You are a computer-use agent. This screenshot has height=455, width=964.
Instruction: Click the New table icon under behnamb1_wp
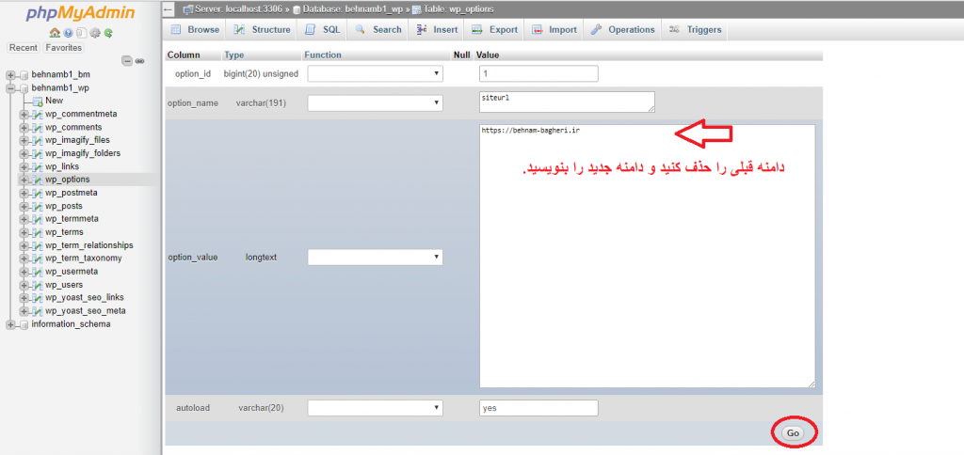coord(38,101)
